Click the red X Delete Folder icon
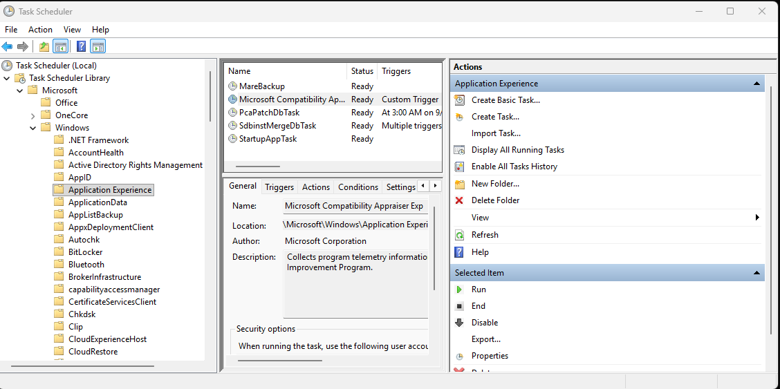The width and height of the screenshot is (780, 389). (460, 200)
